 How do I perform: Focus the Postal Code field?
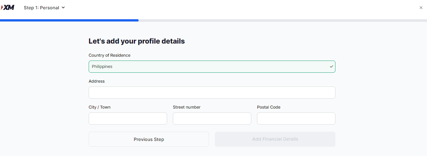(x=296, y=119)
